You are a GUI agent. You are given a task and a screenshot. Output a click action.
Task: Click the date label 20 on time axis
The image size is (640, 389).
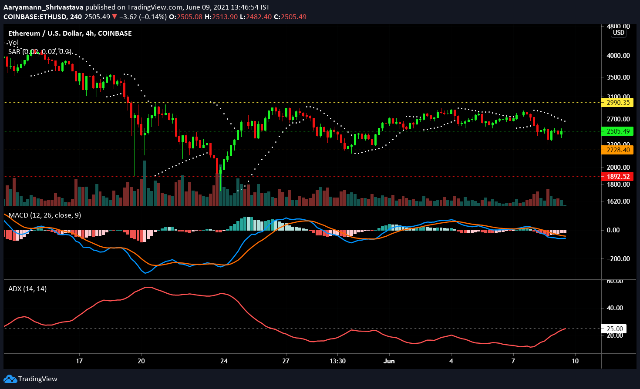click(141, 361)
